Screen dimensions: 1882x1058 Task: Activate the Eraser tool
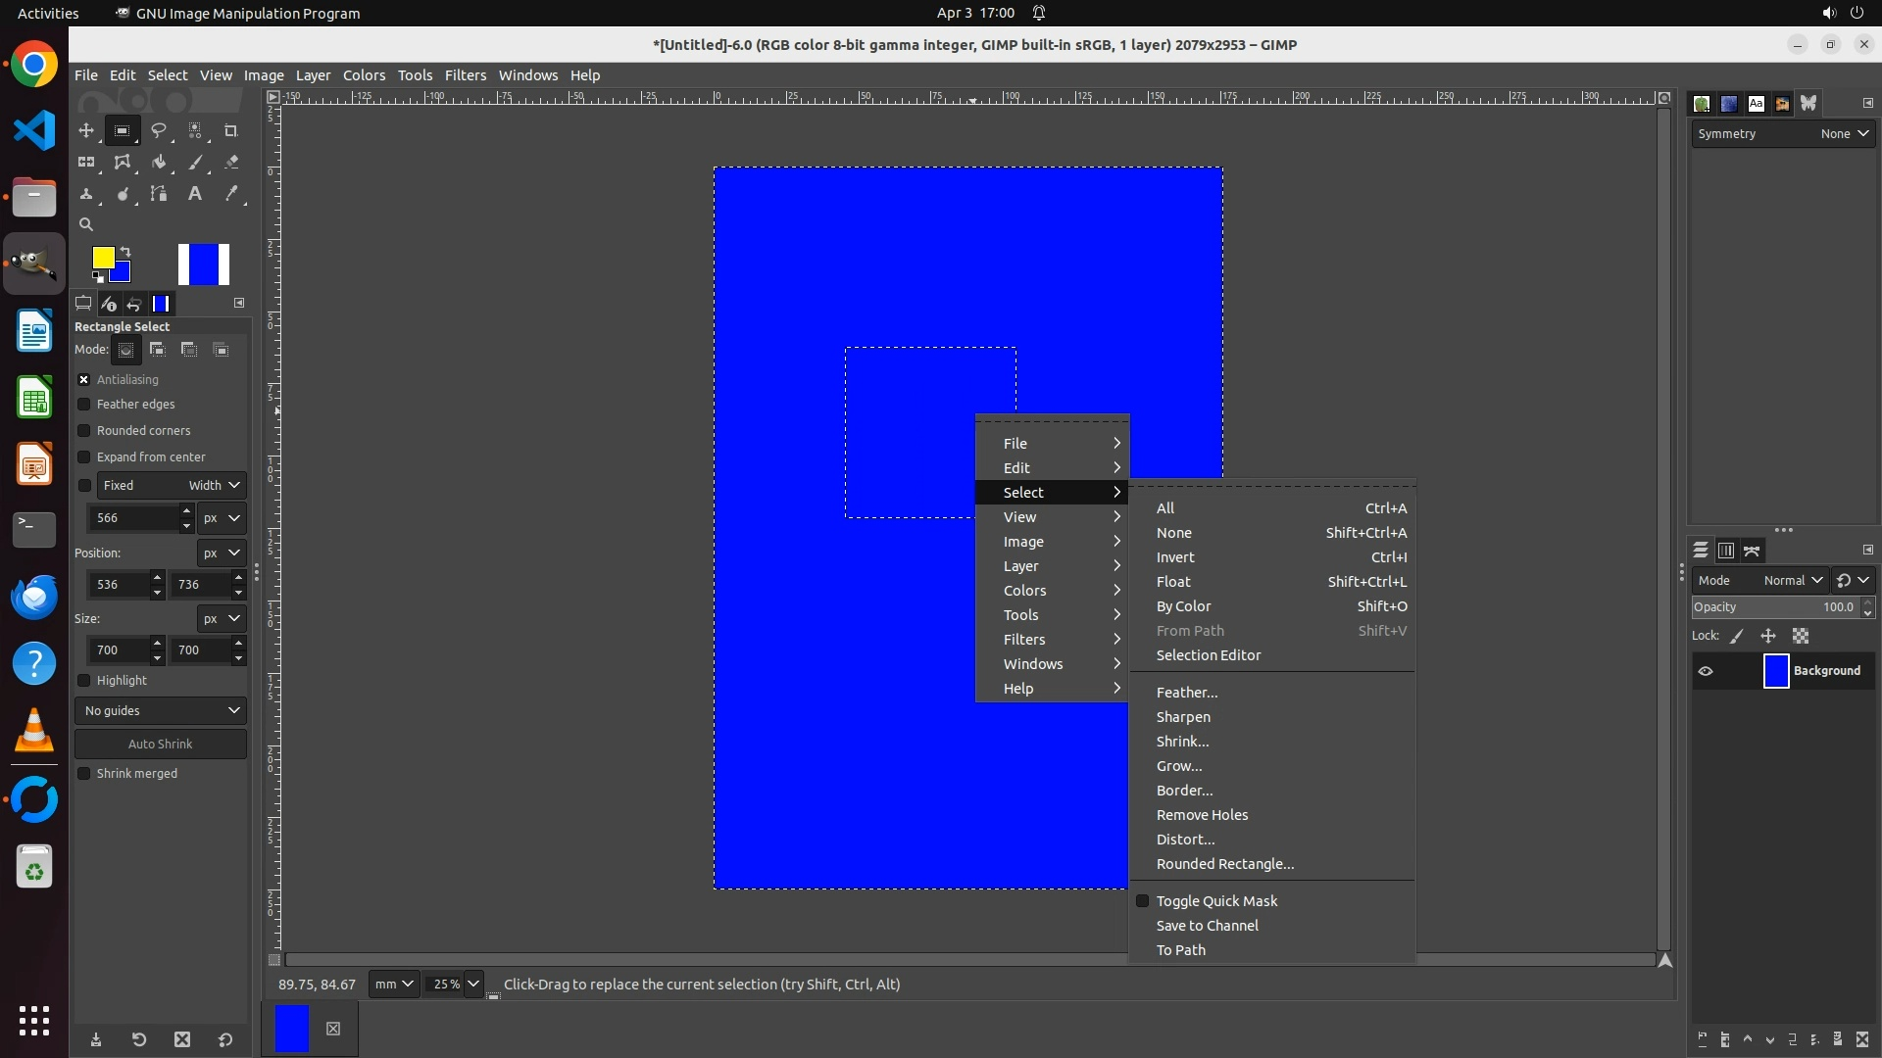231,163
